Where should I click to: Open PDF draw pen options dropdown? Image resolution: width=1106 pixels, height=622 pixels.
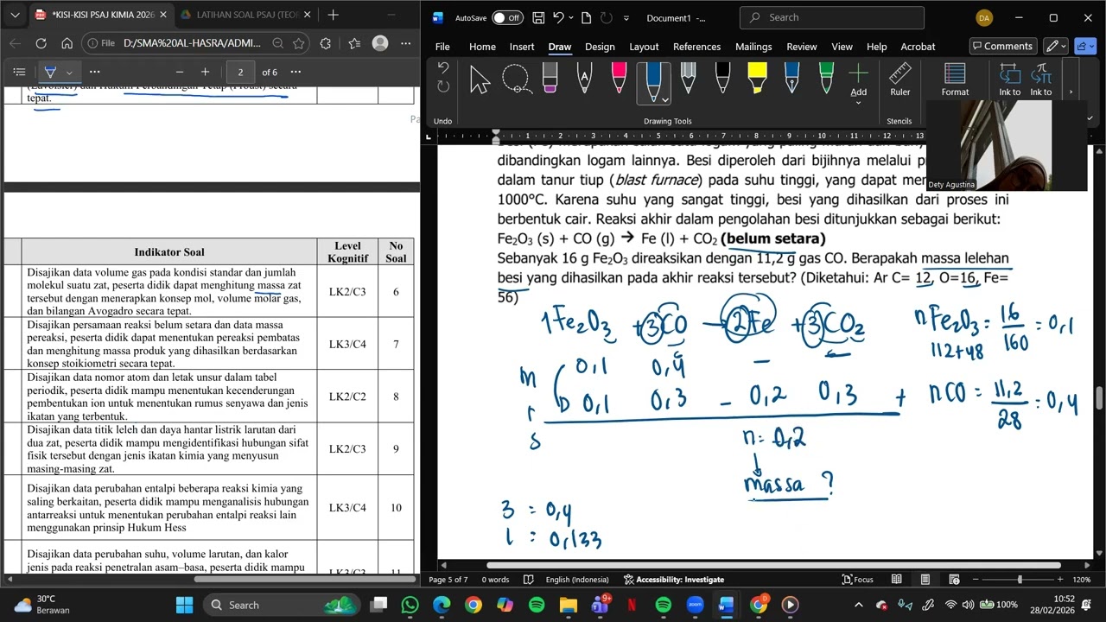tap(70, 72)
